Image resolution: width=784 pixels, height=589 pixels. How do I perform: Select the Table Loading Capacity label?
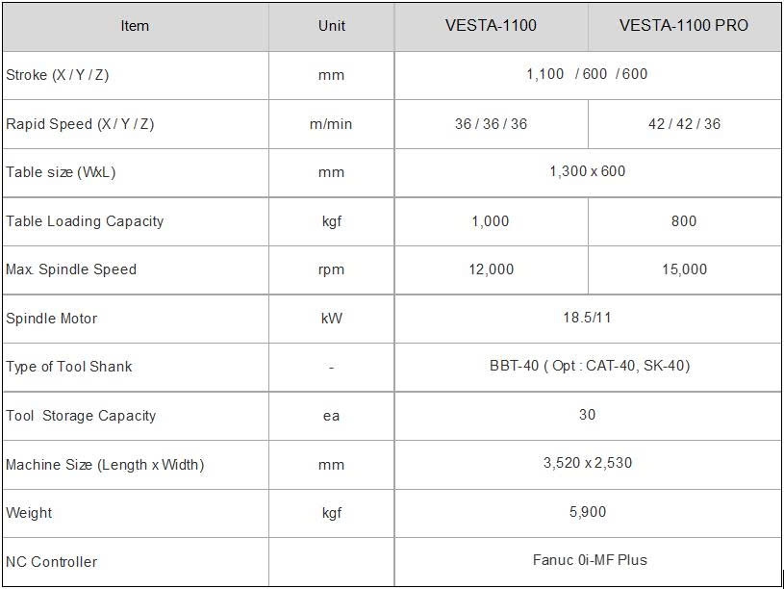[x=85, y=221]
